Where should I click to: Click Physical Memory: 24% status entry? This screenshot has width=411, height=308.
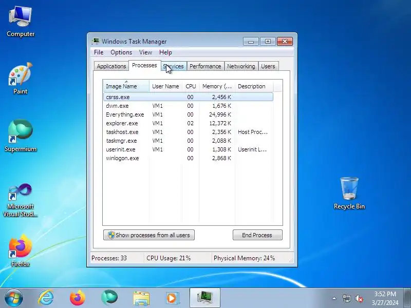pyautogui.click(x=245, y=258)
